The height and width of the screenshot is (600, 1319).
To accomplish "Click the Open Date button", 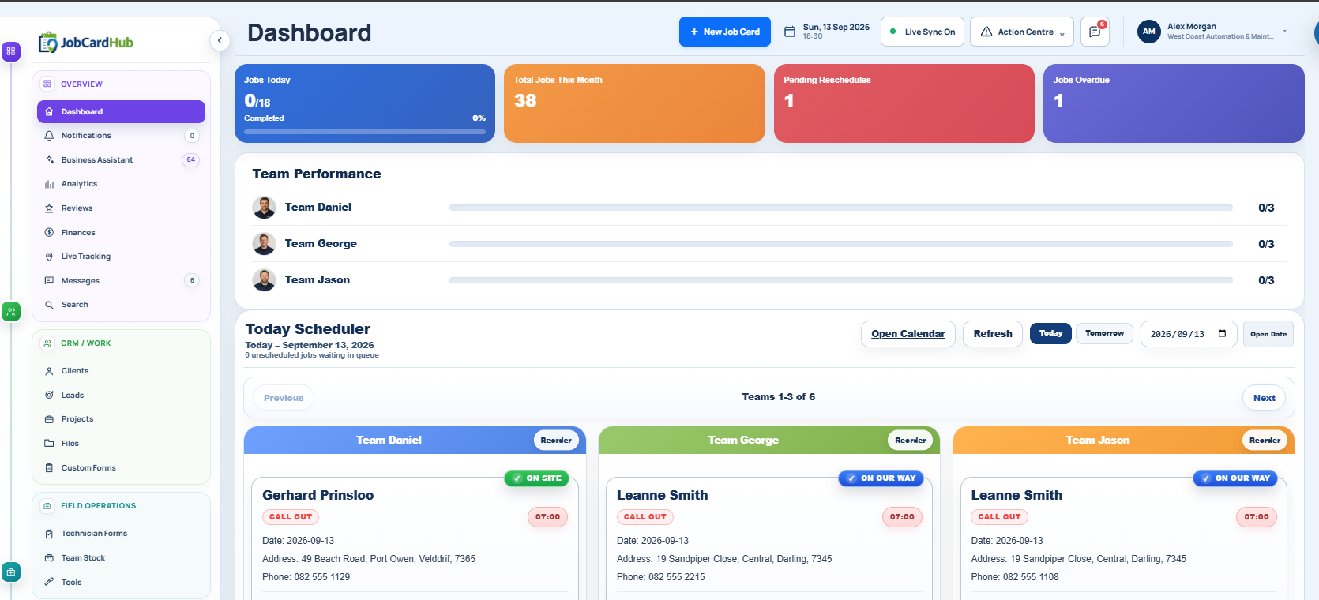I will [x=1268, y=334].
